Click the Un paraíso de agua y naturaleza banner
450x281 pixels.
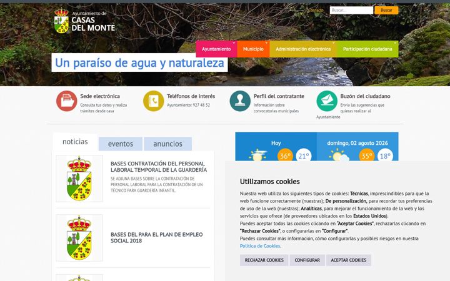(139, 63)
